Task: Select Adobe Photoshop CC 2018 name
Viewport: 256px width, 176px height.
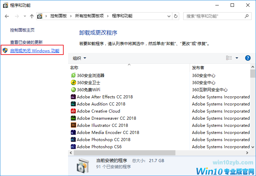Action: pyautogui.click(x=104, y=139)
